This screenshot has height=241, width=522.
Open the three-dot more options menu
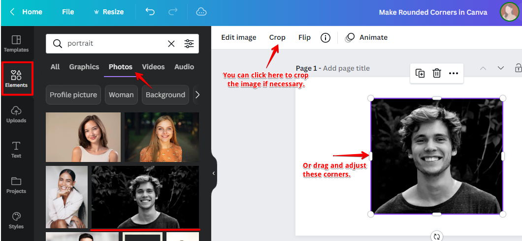pyautogui.click(x=454, y=73)
